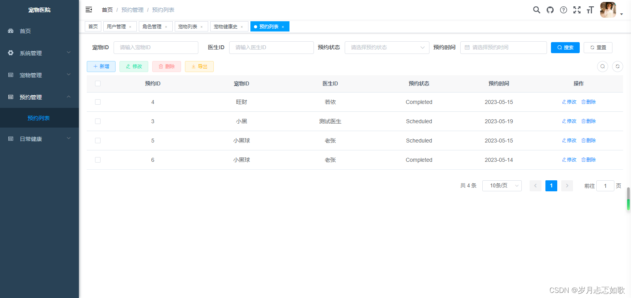
Task: Click 首页 in the breadcrumb
Action: click(x=107, y=10)
